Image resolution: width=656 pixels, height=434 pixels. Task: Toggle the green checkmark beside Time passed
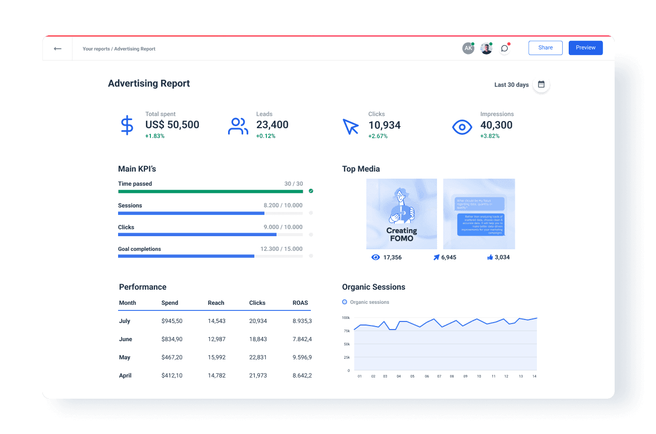pyautogui.click(x=311, y=191)
